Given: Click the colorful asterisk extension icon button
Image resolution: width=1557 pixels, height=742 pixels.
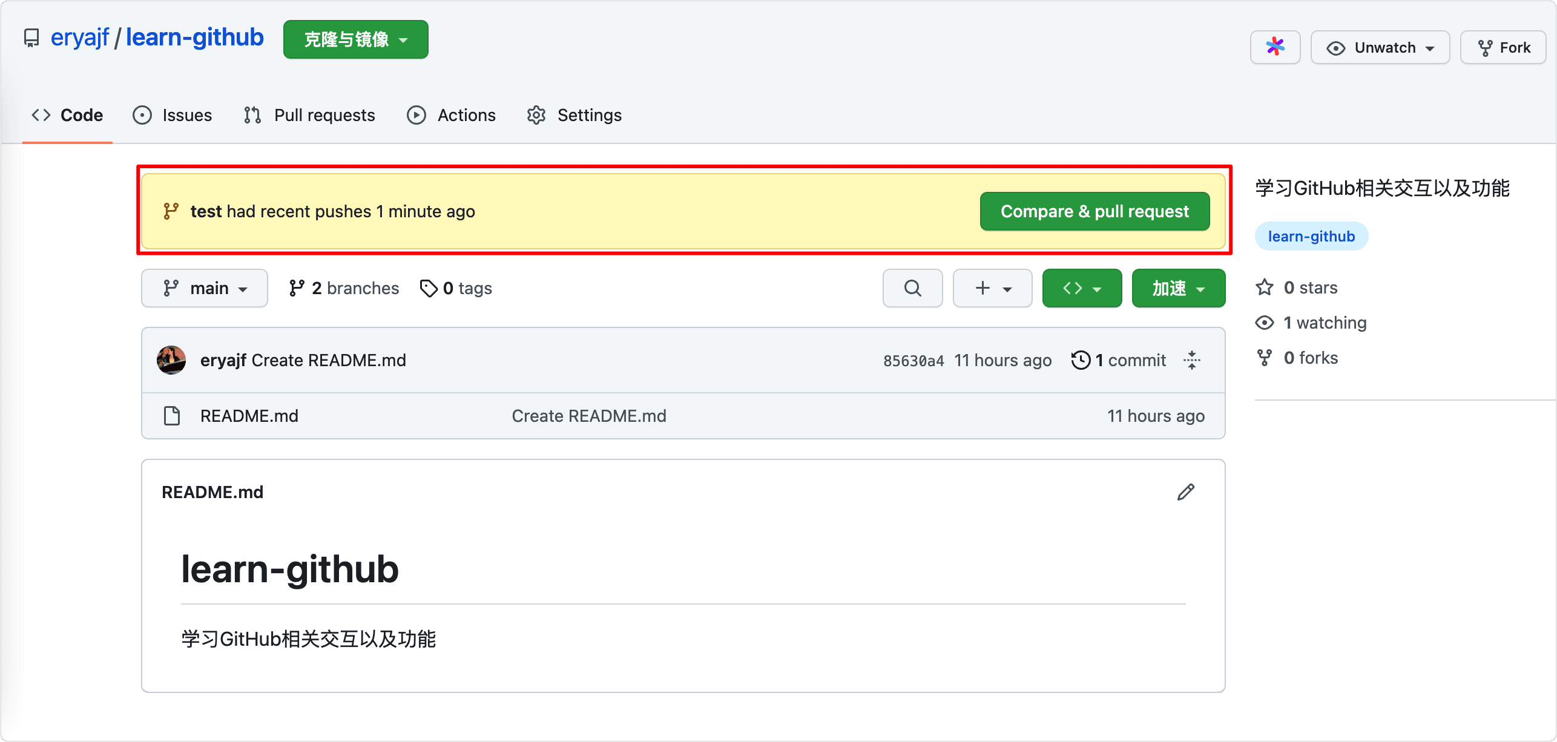Looking at the screenshot, I should (x=1276, y=47).
